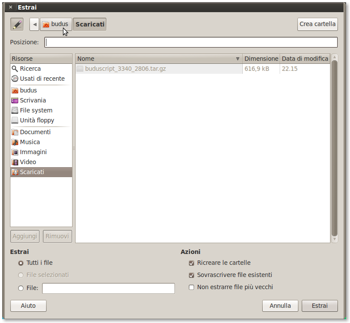The height and width of the screenshot is (323, 350).
Task: Click the Dimensione column header
Action: pos(261,59)
